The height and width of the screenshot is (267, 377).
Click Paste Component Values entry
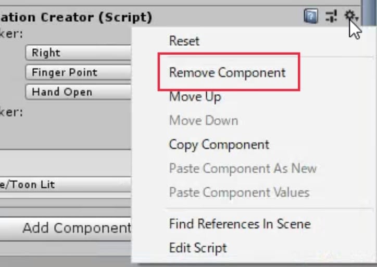tap(239, 193)
